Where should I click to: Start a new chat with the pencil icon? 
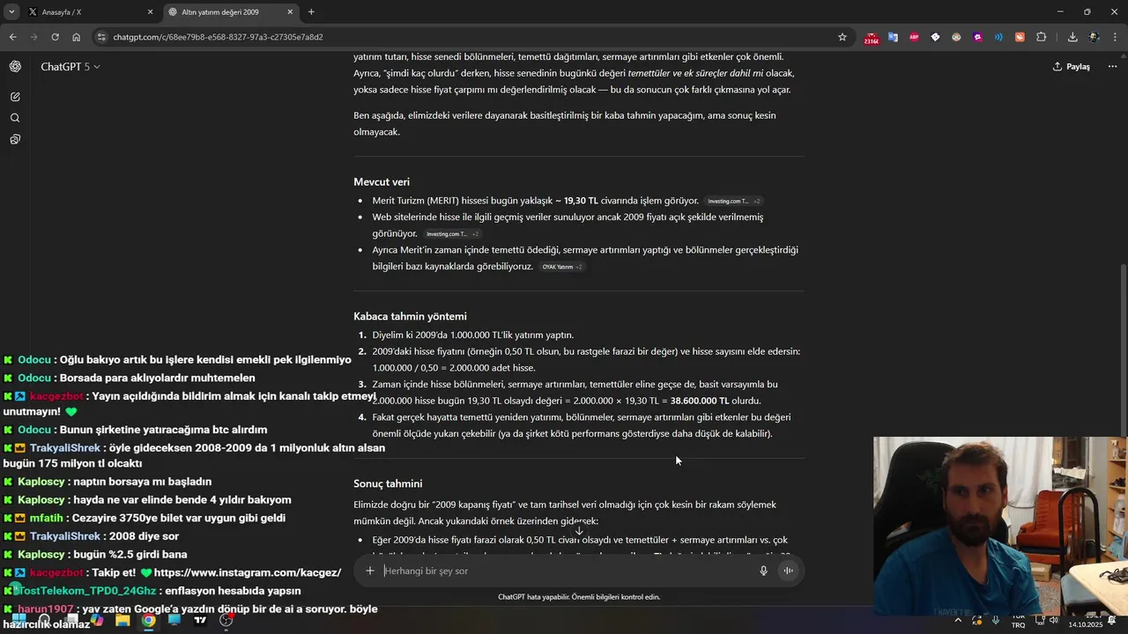15,97
